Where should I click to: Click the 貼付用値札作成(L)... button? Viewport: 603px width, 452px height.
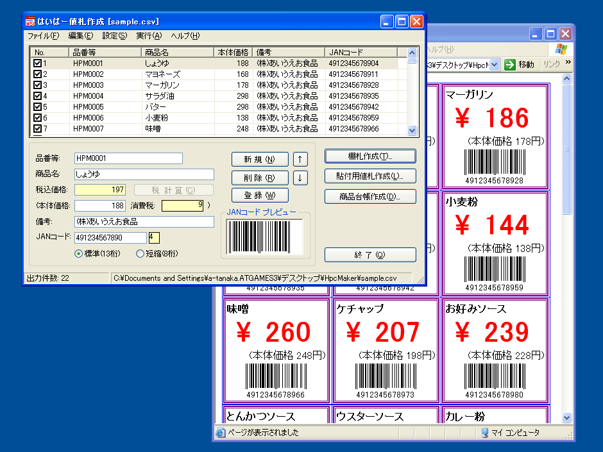[370, 176]
